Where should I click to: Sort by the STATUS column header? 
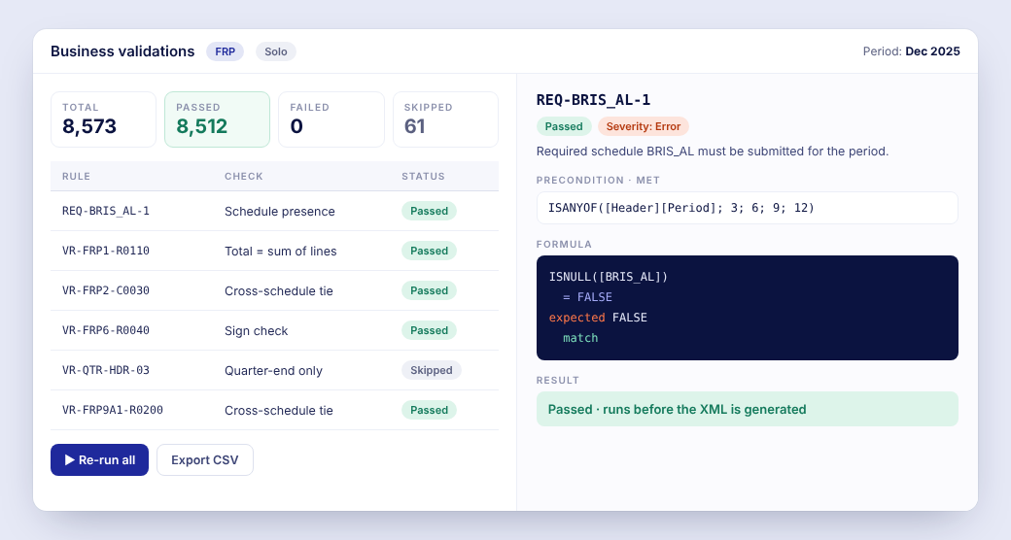tap(423, 176)
